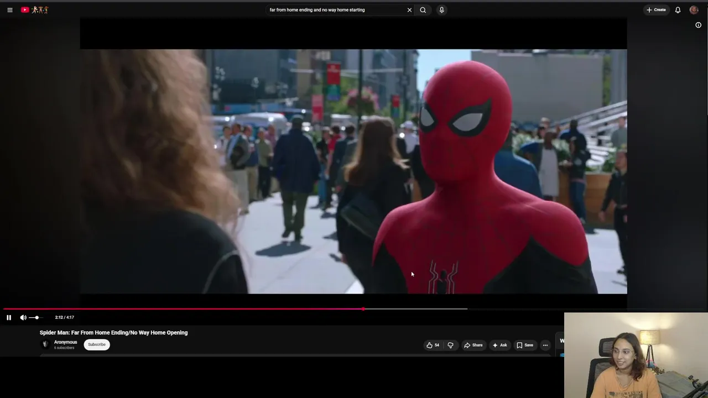Open the notifications bell
This screenshot has width=708, height=398.
(x=678, y=10)
